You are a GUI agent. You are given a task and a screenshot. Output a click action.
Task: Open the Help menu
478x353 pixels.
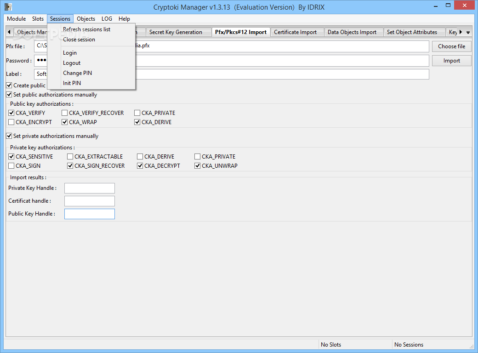pos(124,19)
